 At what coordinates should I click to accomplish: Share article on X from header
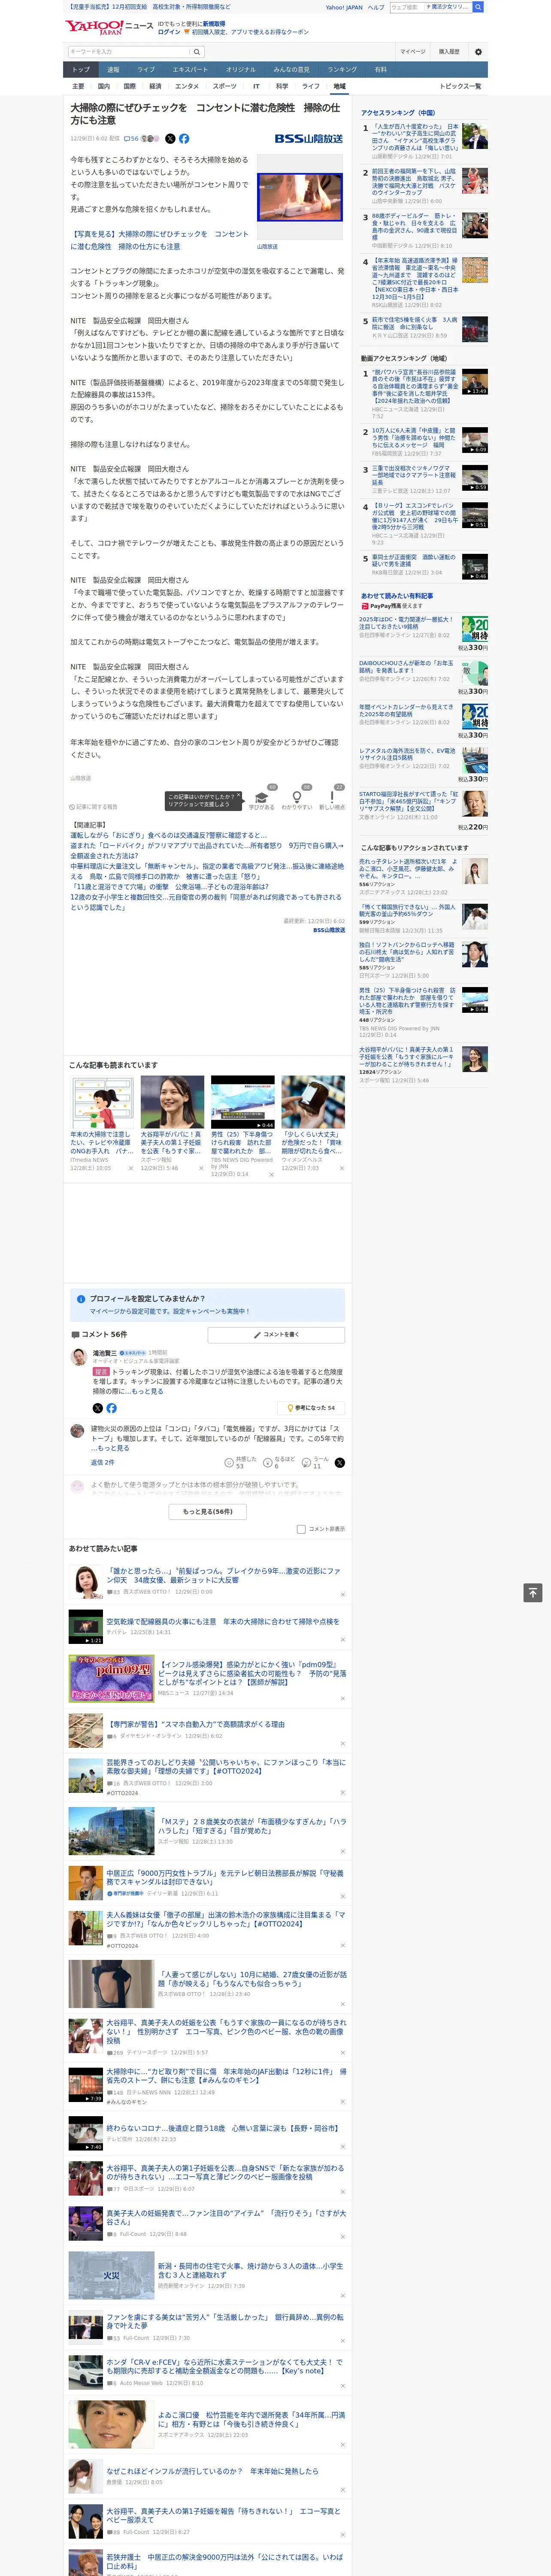coord(170,139)
